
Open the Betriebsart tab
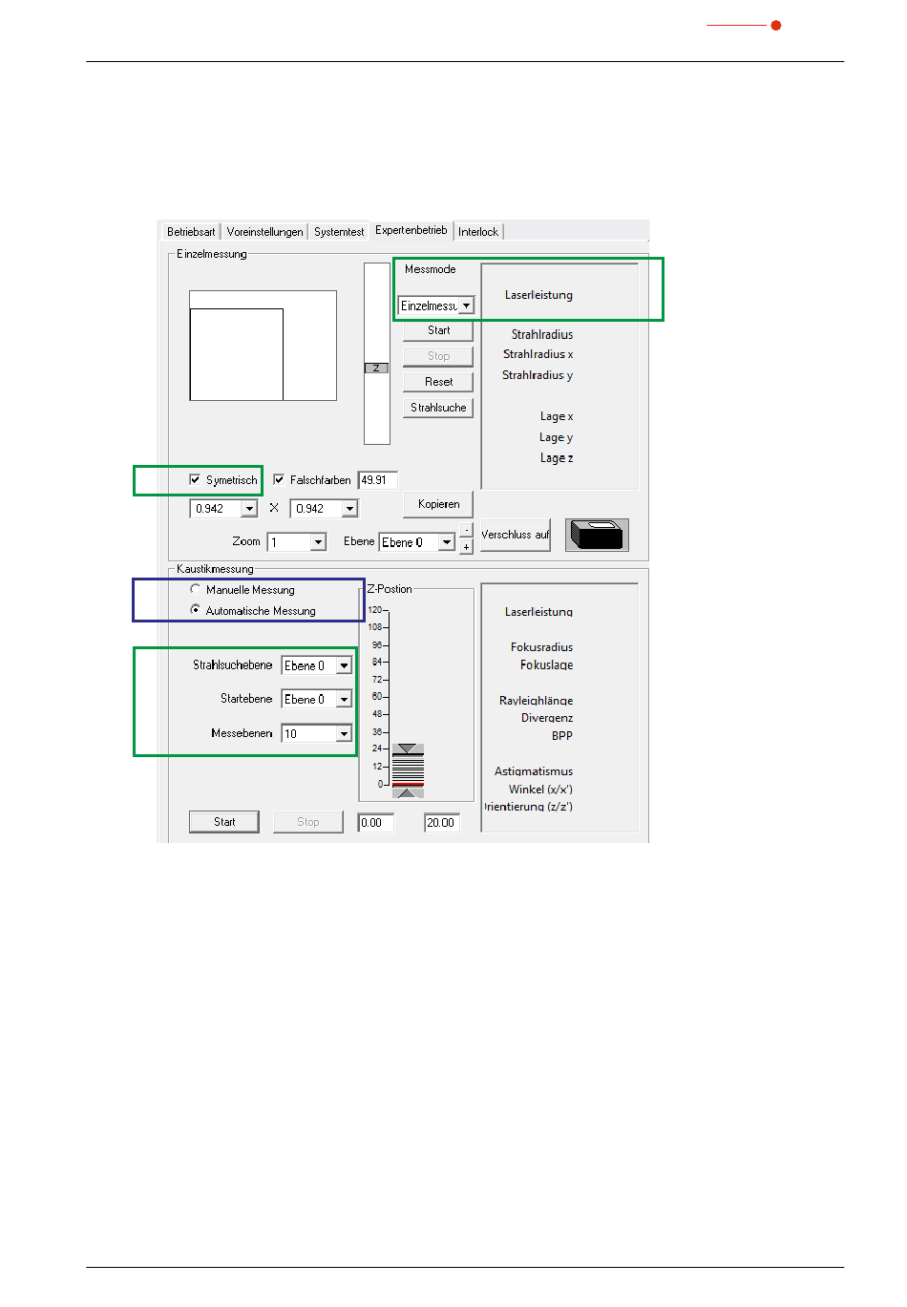pyautogui.click(x=191, y=232)
